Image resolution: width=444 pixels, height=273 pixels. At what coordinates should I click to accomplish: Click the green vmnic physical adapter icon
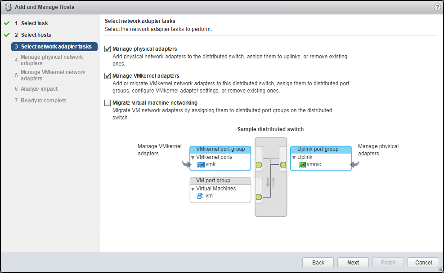[x=302, y=165]
